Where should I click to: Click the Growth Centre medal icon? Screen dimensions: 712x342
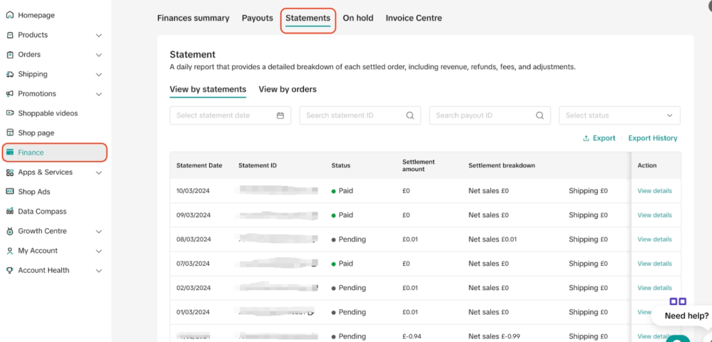10,231
